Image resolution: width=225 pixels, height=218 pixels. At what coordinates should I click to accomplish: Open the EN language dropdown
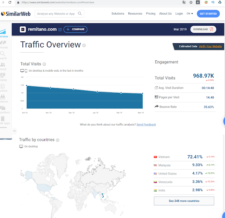click(190, 14)
